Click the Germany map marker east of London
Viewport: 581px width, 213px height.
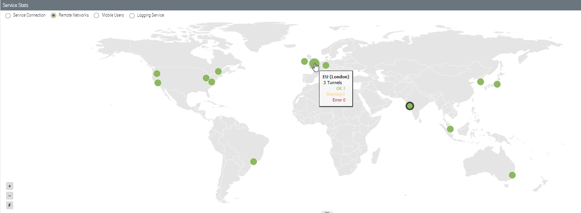coord(326,65)
